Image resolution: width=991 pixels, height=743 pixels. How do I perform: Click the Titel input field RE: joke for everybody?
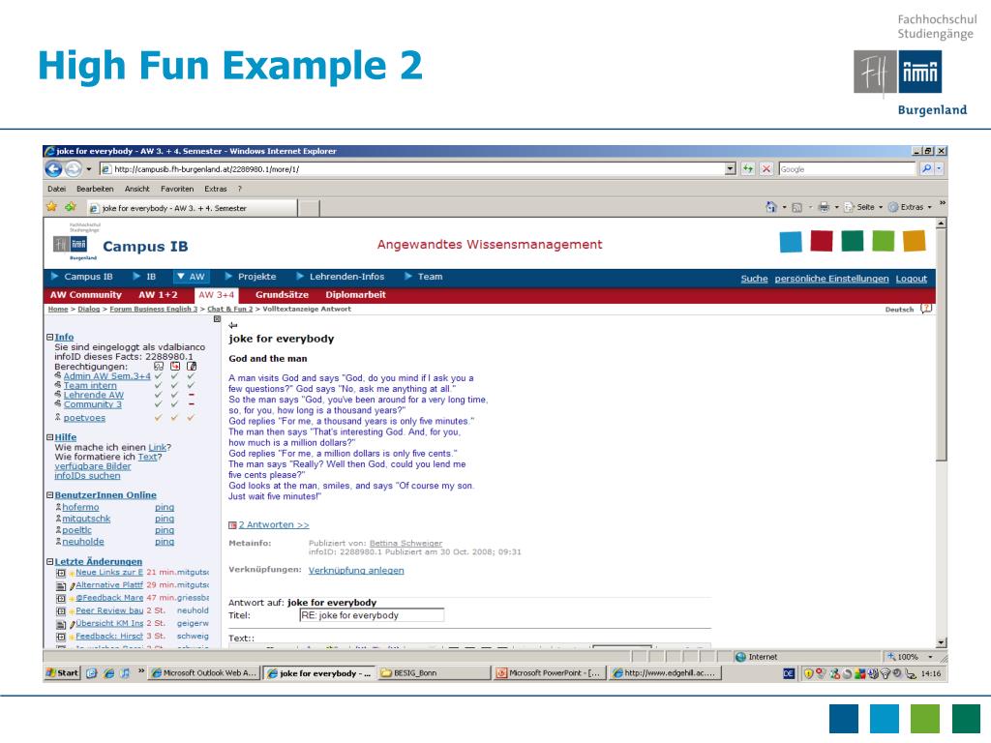coord(372,615)
